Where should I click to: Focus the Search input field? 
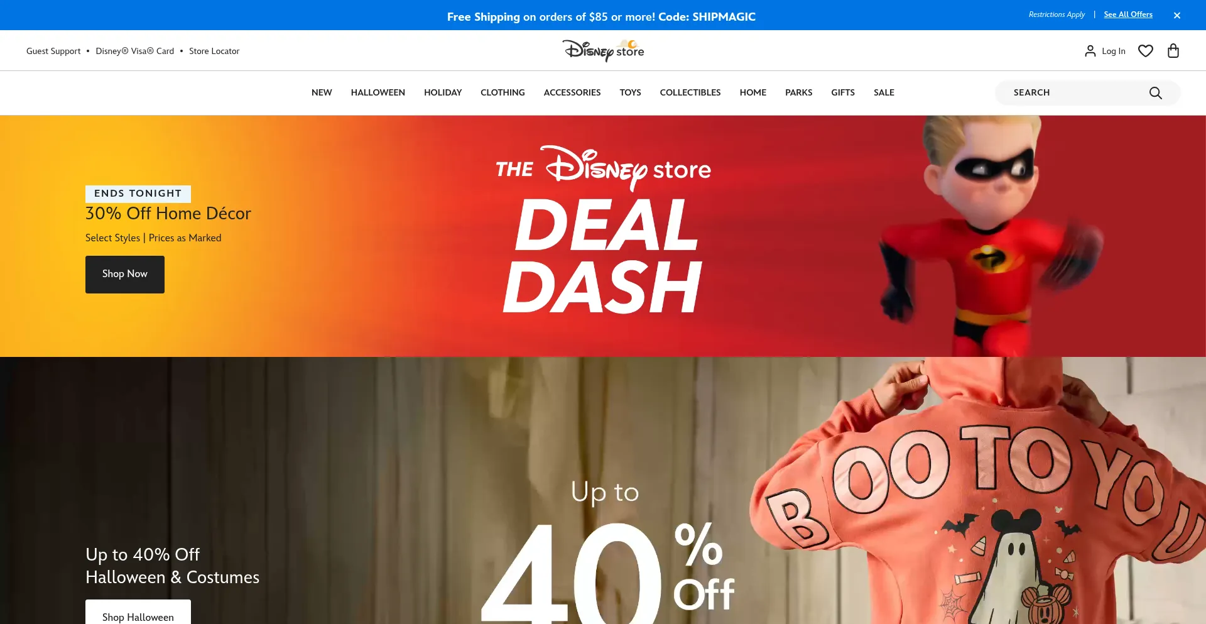(1077, 93)
